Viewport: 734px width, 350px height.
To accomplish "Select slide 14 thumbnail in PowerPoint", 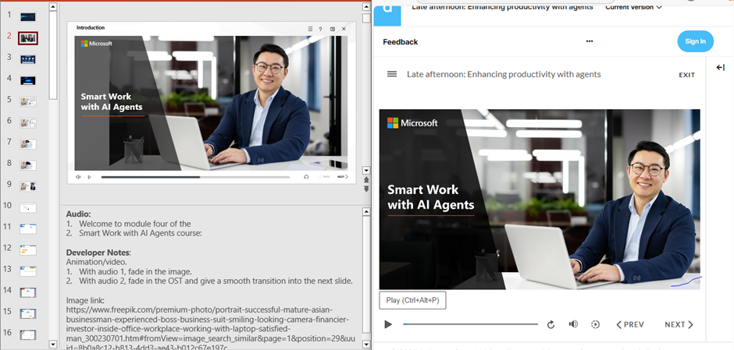I will click(x=28, y=292).
